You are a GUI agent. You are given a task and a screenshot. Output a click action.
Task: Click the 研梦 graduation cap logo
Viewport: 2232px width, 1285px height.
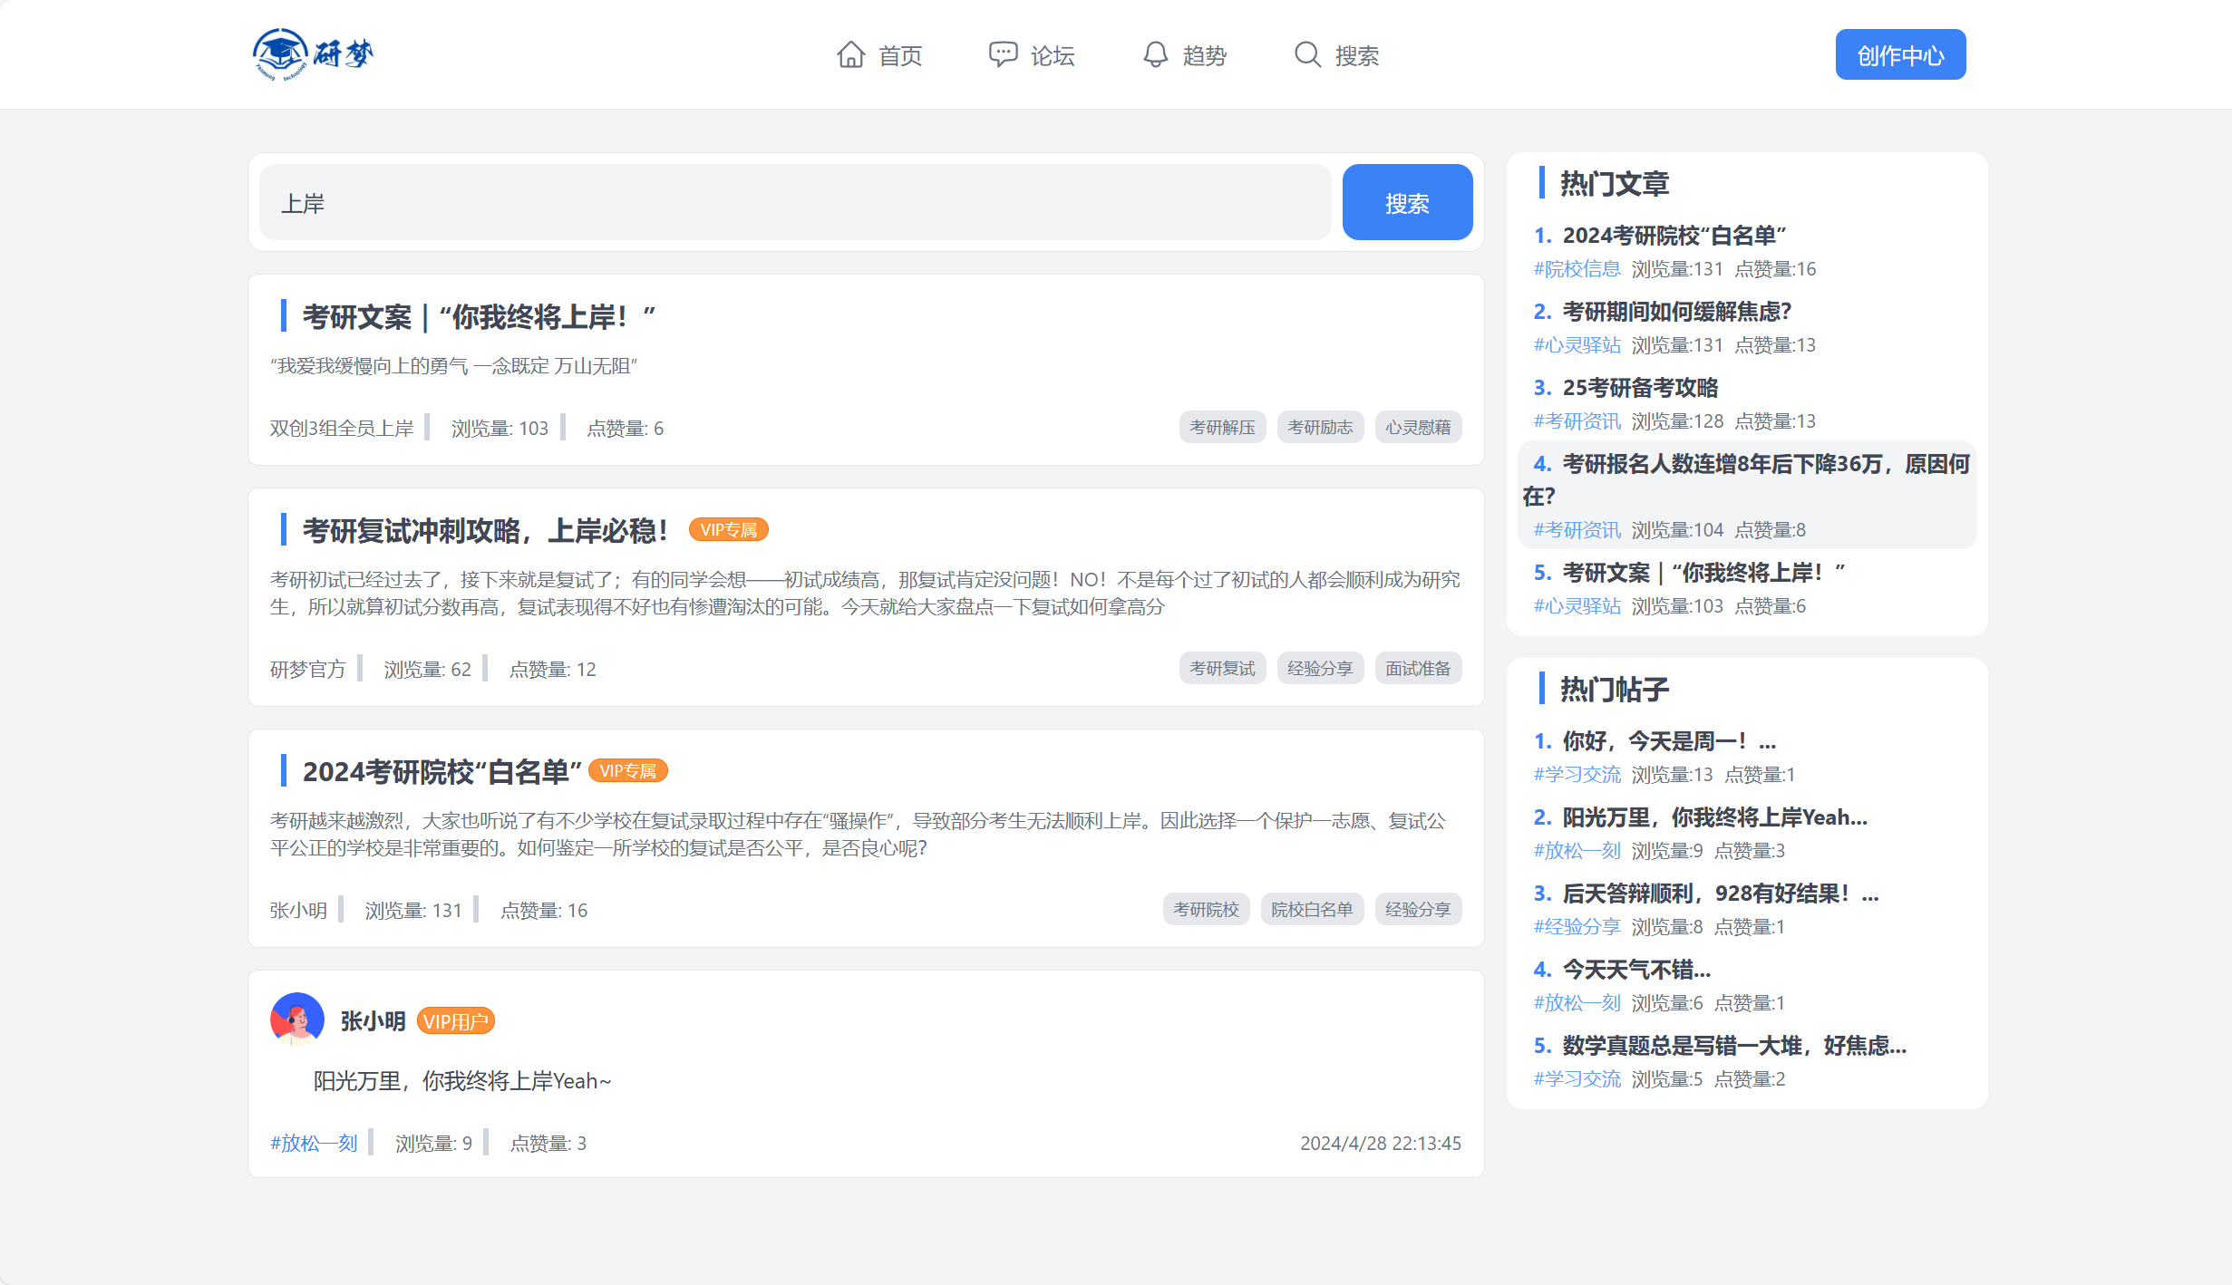pyautogui.click(x=283, y=53)
